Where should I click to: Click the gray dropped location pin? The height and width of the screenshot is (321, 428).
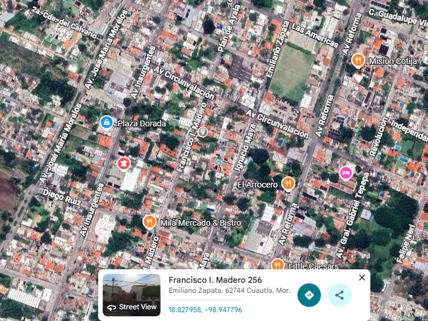[x=203, y=132]
